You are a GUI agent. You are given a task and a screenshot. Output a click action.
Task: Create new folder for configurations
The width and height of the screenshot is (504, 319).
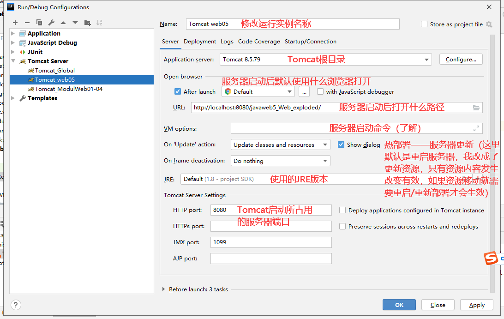pos(87,23)
